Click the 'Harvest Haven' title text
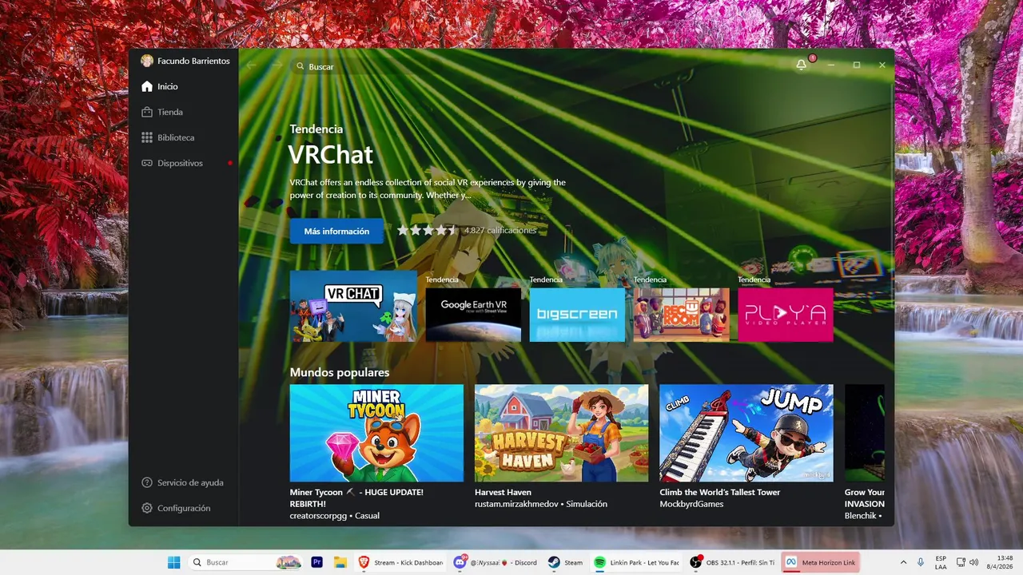The height and width of the screenshot is (575, 1023). pyautogui.click(x=503, y=492)
